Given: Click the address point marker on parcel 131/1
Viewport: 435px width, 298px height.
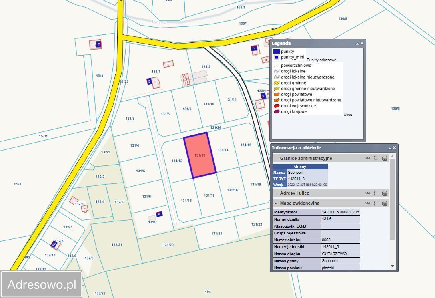Looking at the screenshot, I should click(149, 81).
